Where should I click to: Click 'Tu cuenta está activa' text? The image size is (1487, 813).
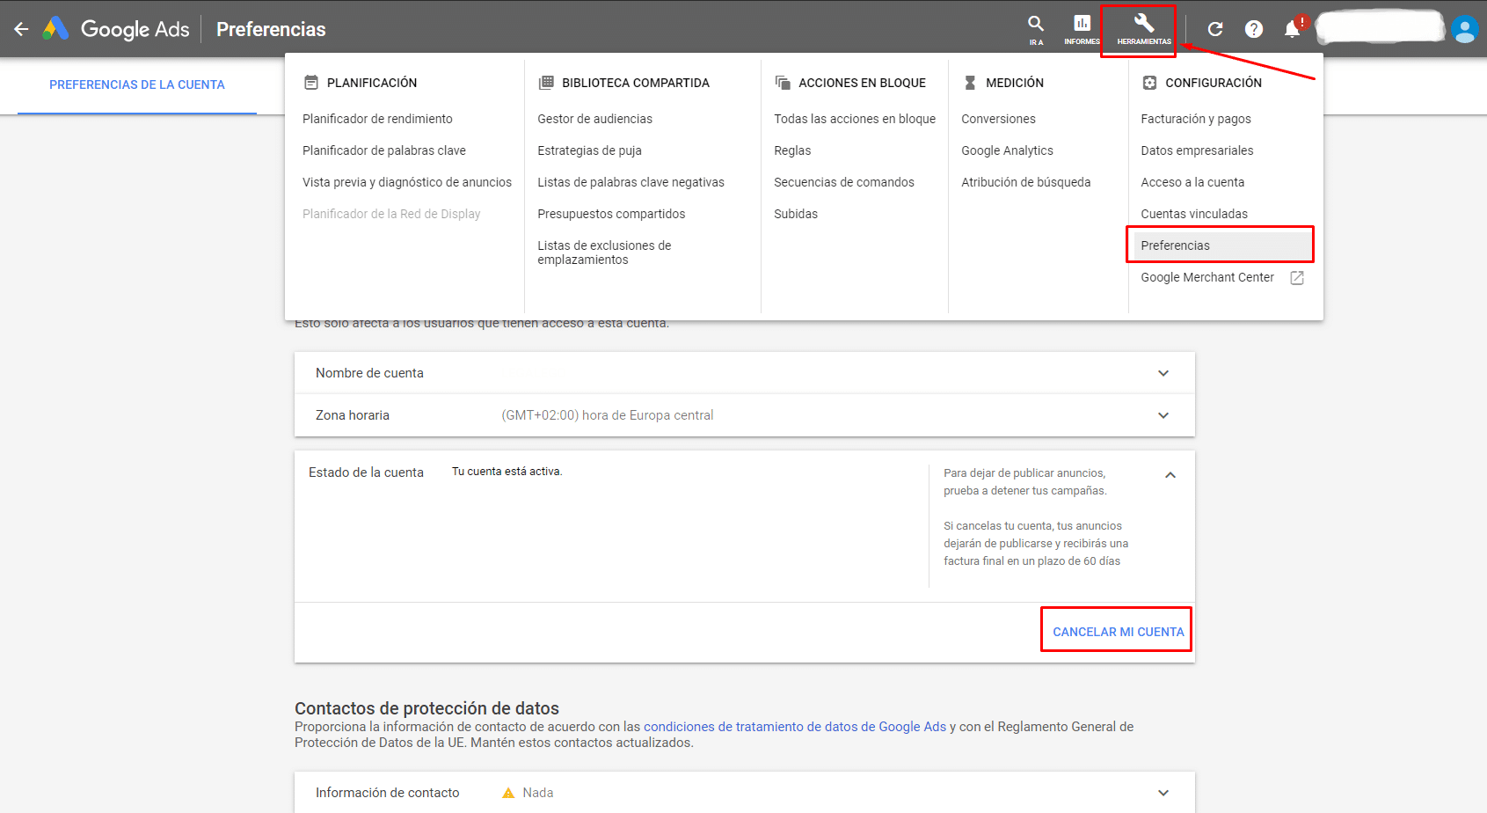[507, 472]
